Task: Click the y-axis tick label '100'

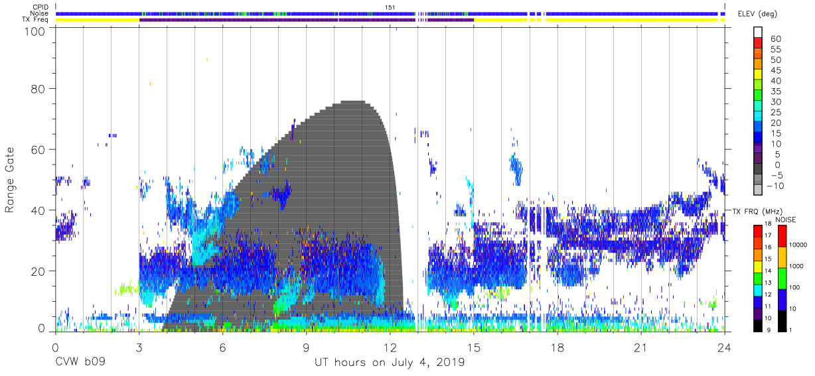Action: (x=36, y=31)
